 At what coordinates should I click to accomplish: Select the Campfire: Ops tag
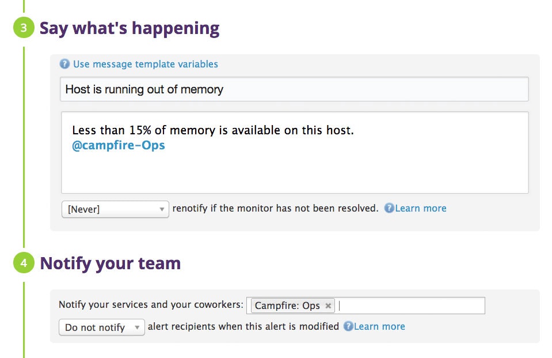pyautogui.click(x=287, y=306)
